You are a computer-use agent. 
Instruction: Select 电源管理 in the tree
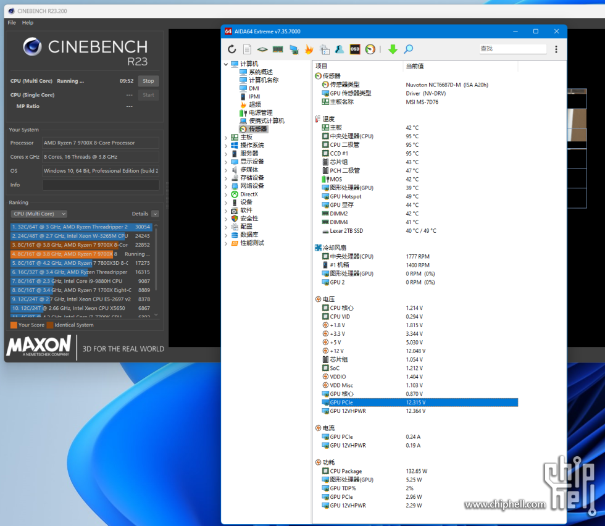261,113
